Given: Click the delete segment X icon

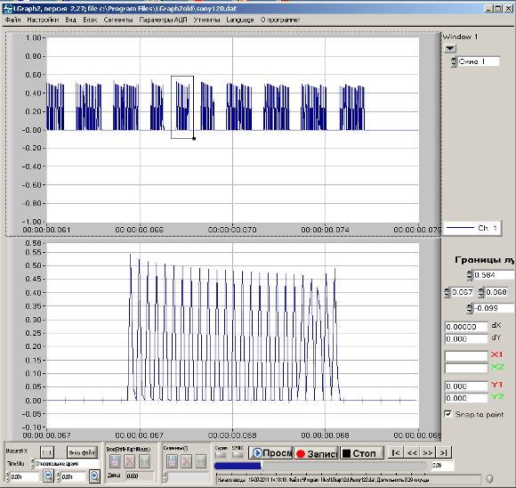Looking at the screenshot, I should pos(186,461).
